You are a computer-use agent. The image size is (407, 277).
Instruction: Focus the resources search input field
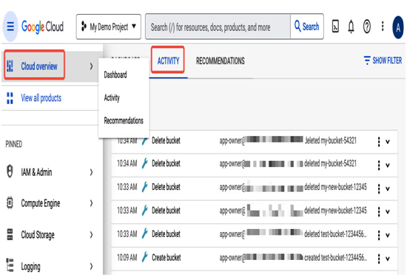[x=218, y=27]
